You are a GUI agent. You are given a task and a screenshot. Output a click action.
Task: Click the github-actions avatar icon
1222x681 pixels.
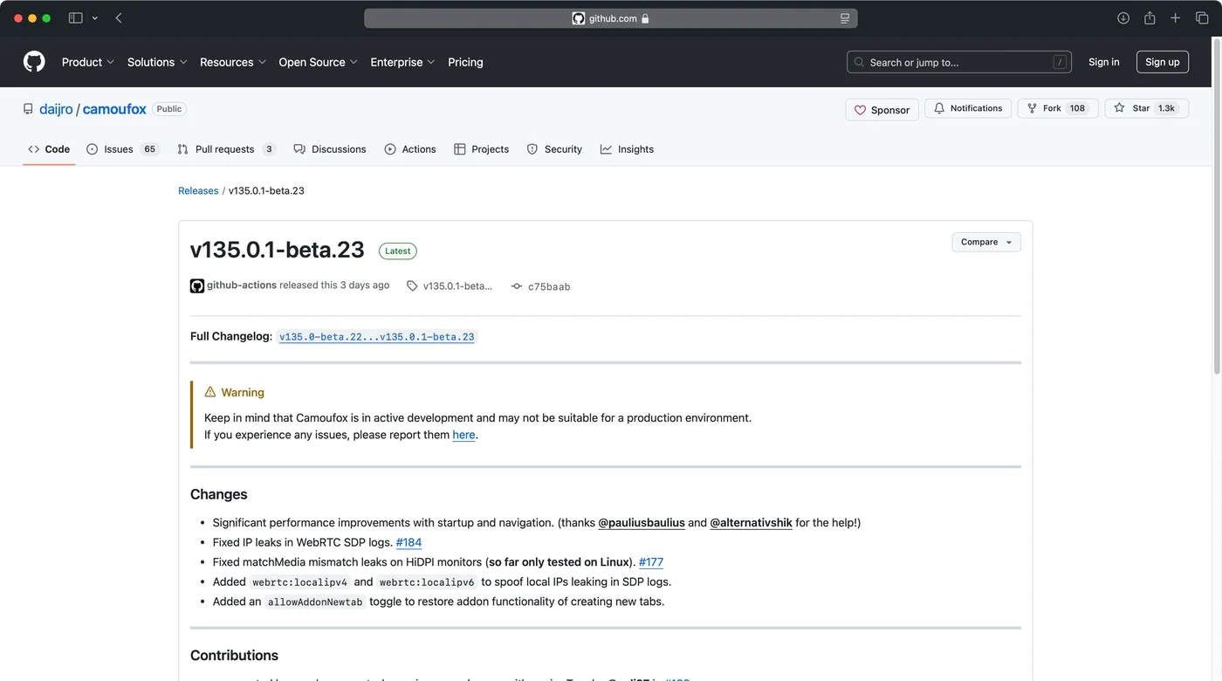tap(197, 285)
